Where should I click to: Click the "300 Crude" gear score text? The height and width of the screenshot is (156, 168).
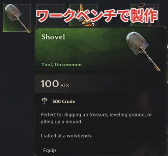click(64, 102)
